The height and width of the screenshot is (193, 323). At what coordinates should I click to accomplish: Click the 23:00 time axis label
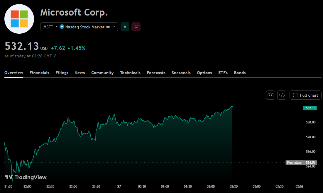[x=73, y=187]
